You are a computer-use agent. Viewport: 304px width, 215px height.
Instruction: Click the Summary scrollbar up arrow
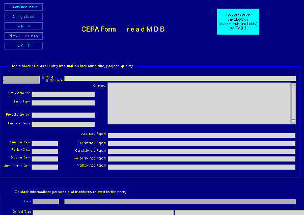tap(293, 85)
